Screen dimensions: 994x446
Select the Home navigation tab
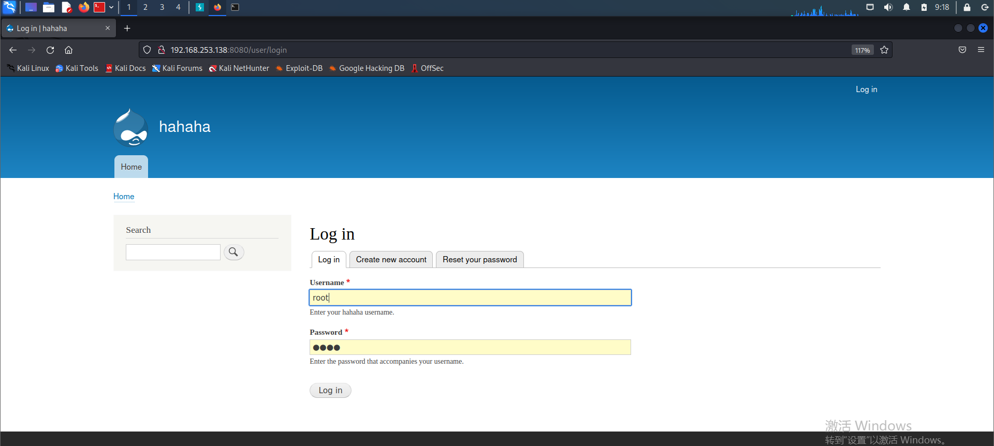131,167
